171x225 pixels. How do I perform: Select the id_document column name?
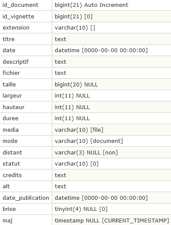click(x=21, y=5)
